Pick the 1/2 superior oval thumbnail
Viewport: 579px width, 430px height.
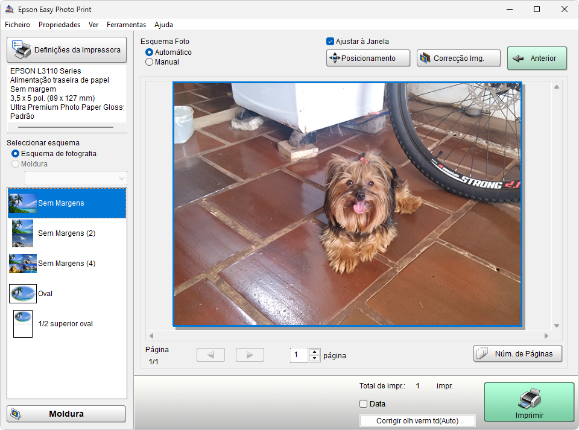pyautogui.click(x=23, y=324)
